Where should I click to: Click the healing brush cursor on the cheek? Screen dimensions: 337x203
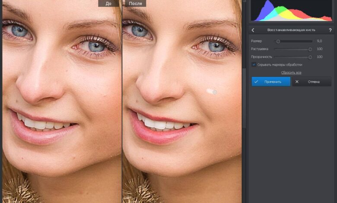(215, 92)
